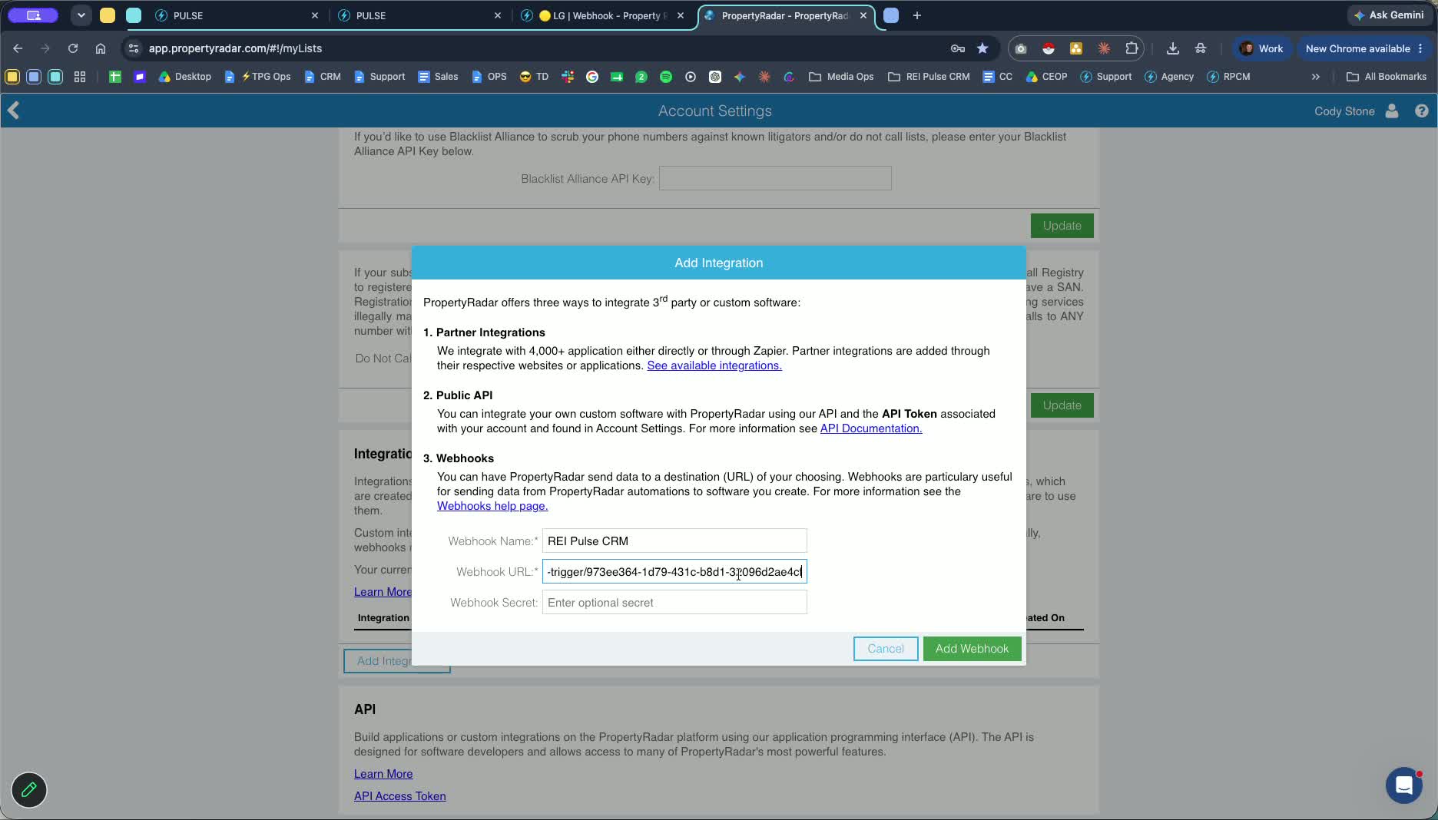Open the Extensions puzzle-piece menu
The image size is (1438, 820).
(x=1132, y=48)
